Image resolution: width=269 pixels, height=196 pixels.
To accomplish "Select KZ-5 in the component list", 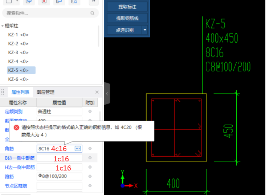I will [x=21, y=70].
